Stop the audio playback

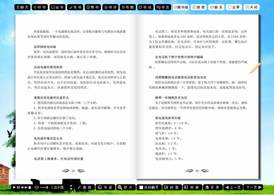click(30, 187)
